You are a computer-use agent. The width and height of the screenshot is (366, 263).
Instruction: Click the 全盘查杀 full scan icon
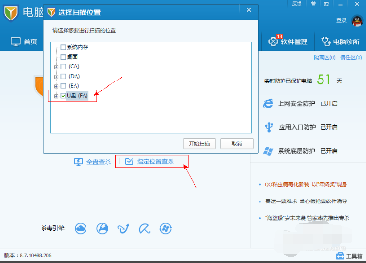78,162
